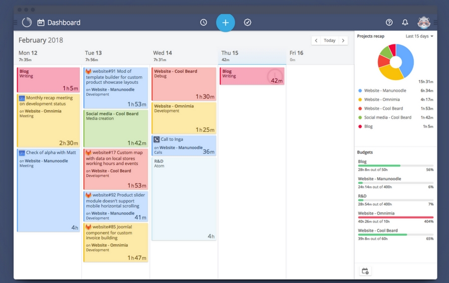The image size is (449, 283).
Task: Click the calendar icon on Check of alpha entry
Action: point(22,153)
